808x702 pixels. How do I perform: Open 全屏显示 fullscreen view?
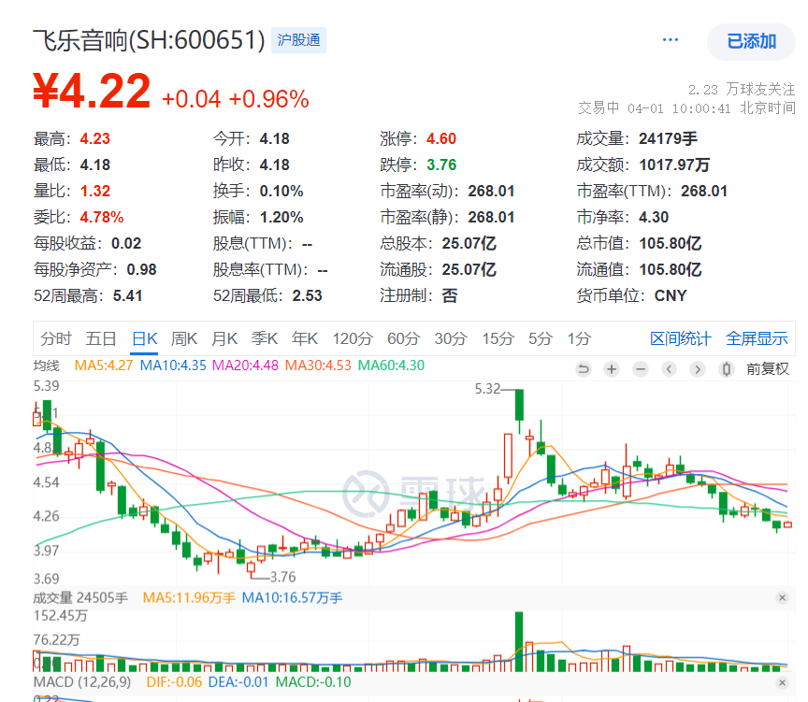tap(757, 338)
